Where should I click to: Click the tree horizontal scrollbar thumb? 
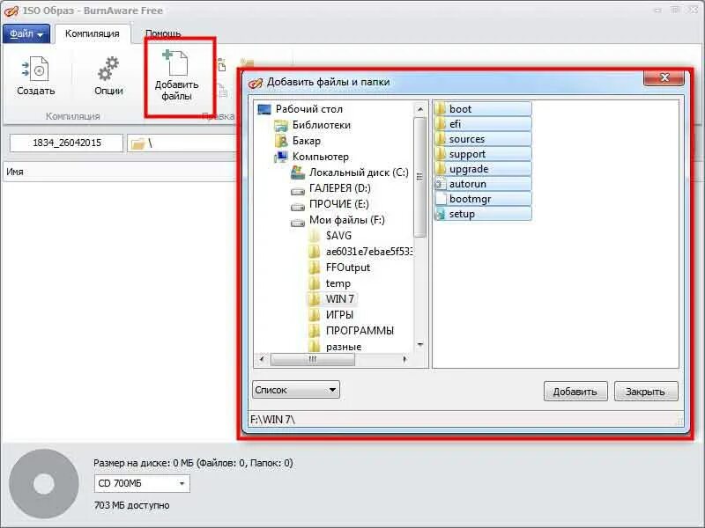[x=313, y=359]
